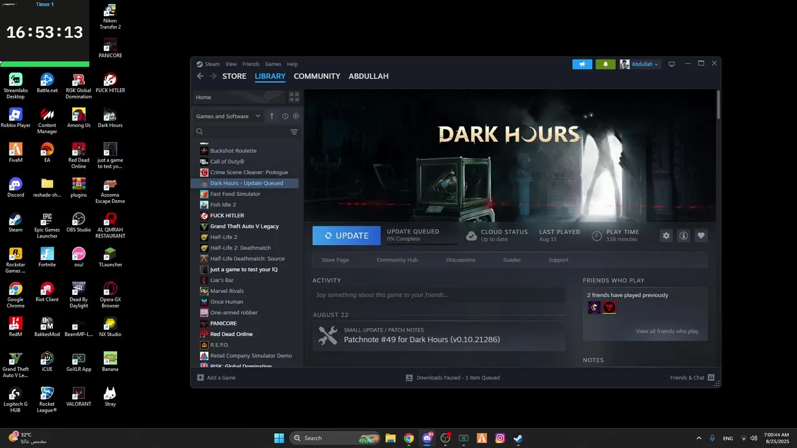Sort library by recent activity clock icon
797x448 pixels.
tap(285, 116)
